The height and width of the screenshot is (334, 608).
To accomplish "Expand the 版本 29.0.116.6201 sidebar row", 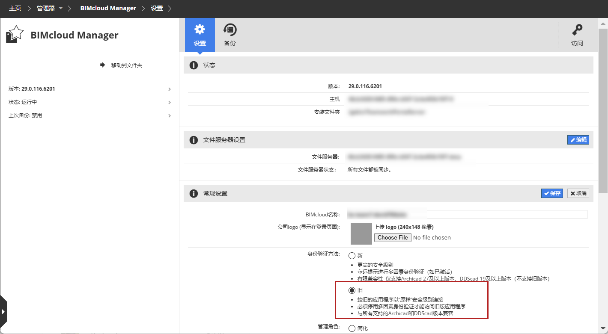I will click(90, 89).
